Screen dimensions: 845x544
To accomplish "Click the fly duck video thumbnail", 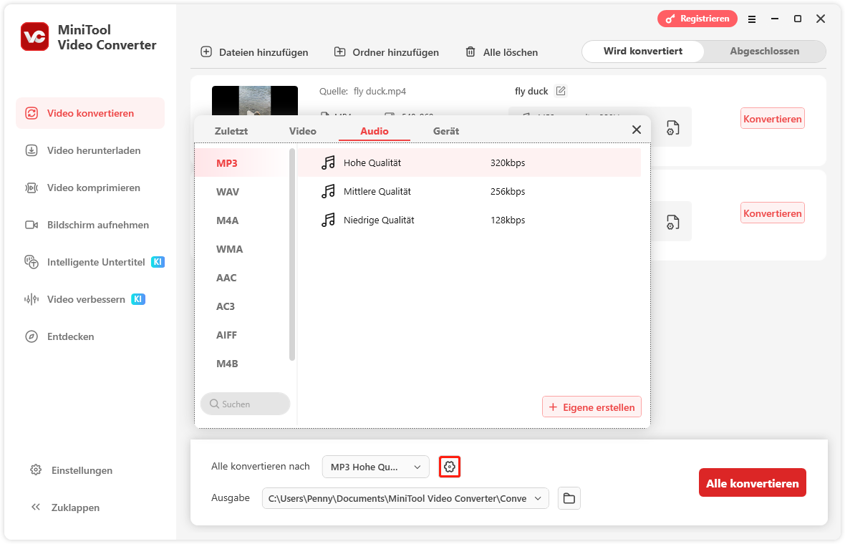I will 255,101.
